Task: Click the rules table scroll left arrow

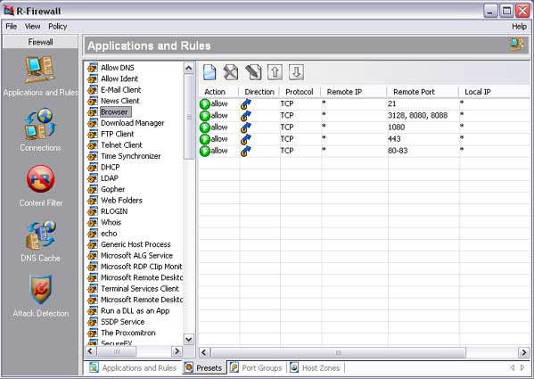Action: [204, 352]
